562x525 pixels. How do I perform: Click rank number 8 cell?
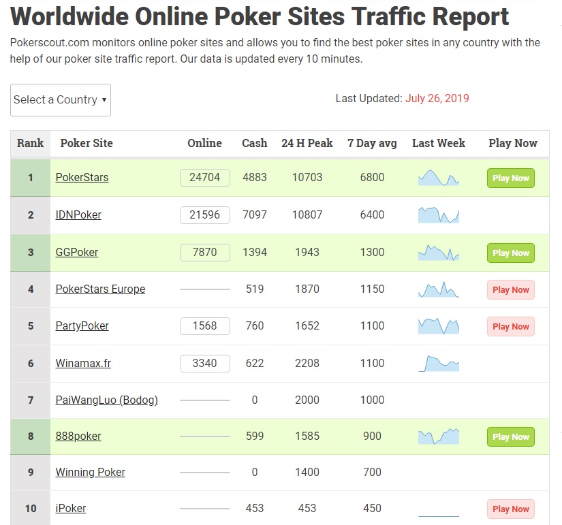pyautogui.click(x=31, y=436)
